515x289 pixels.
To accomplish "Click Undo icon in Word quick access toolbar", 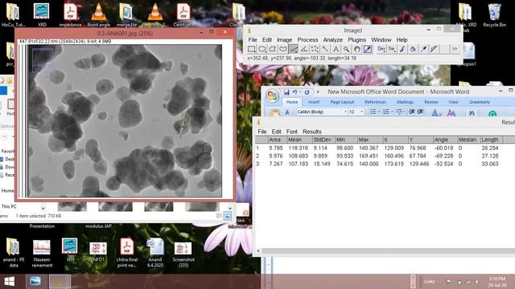I will tap(295, 92).
